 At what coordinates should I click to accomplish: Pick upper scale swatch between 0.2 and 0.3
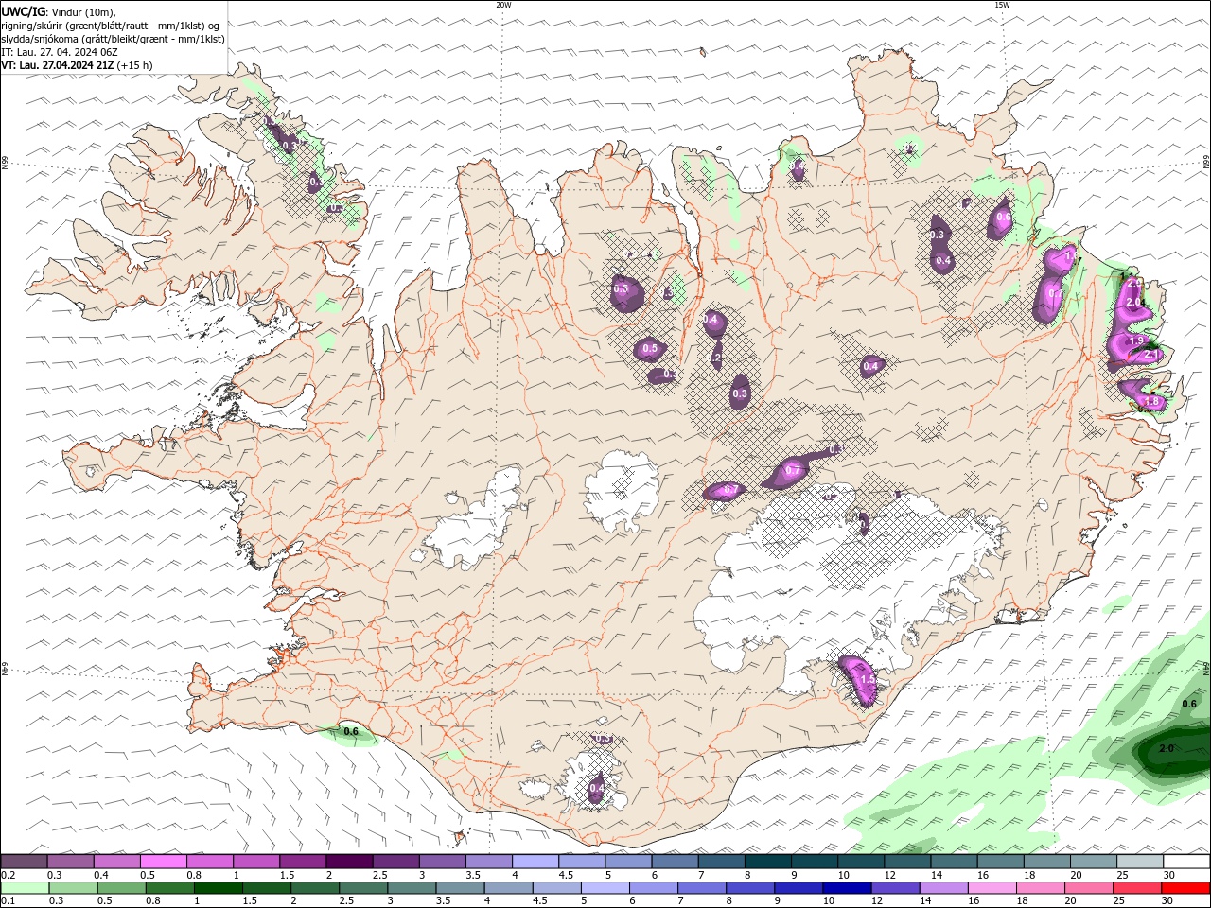(x=24, y=862)
